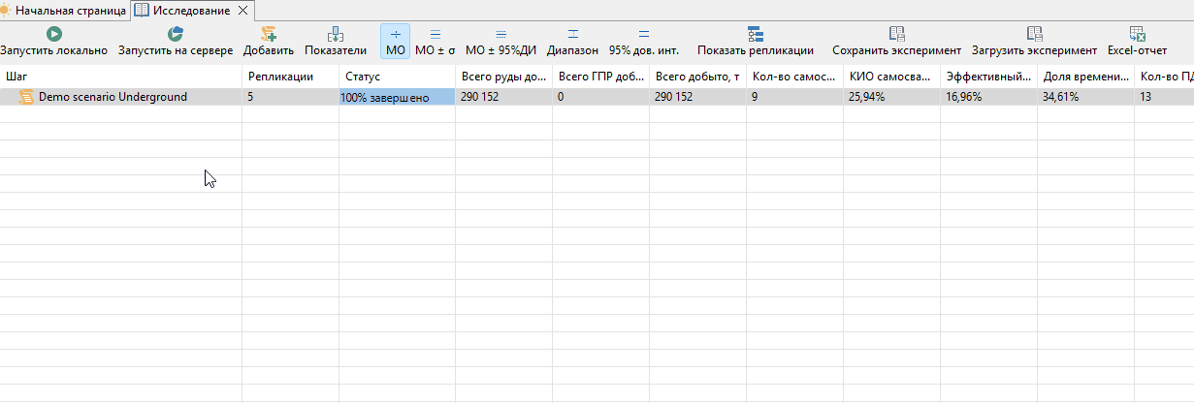Switch display mode to МО ± σ
Image resolution: width=1194 pixels, height=403 pixels.
pos(436,42)
